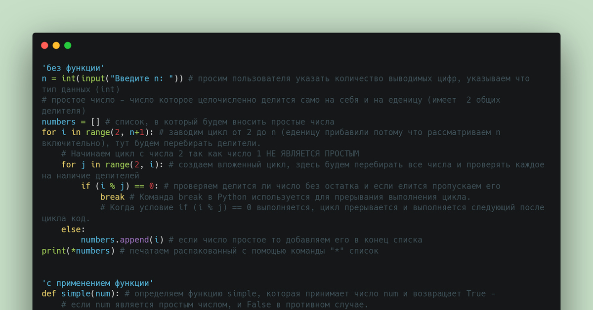
Task: Click the break statement
Action: pyautogui.click(x=112, y=196)
